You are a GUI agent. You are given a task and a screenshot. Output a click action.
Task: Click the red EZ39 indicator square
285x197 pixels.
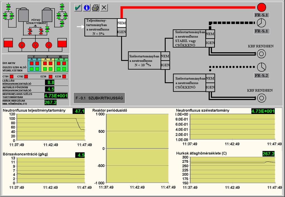click(64, 77)
